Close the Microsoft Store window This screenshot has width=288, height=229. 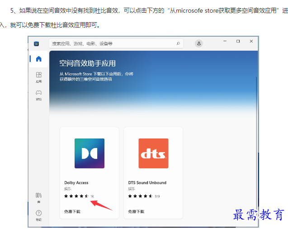[x=251, y=41]
